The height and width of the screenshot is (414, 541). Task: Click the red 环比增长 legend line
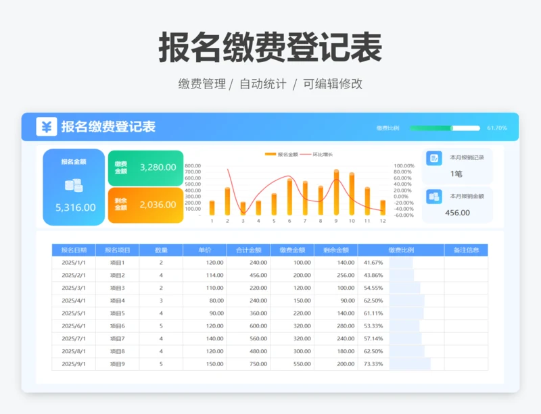click(x=306, y=155)
